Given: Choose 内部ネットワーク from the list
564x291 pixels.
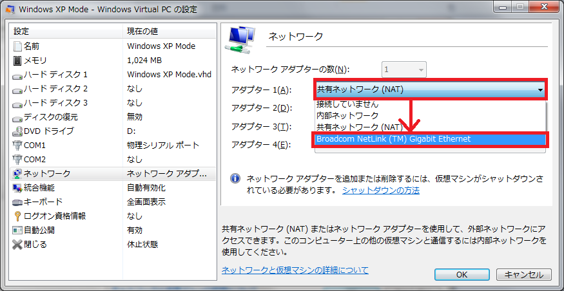Looking at the screenshot, I should pos(347,116).
